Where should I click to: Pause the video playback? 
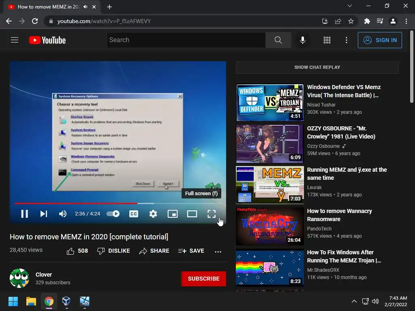[x=25, y=214]
